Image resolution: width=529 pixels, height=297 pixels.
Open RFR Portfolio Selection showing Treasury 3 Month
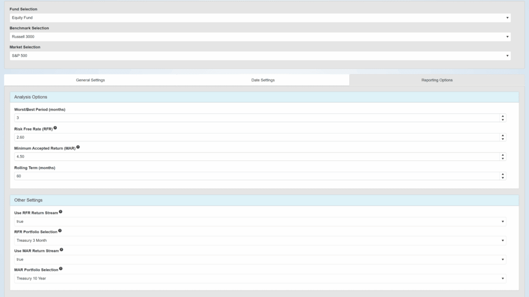pos(260,240)
